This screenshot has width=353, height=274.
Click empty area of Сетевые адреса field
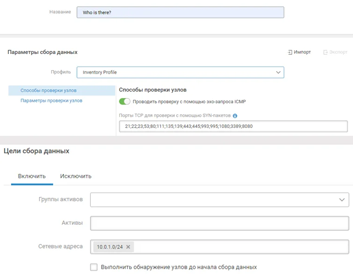pyautogui.click(x=241, y=247)
